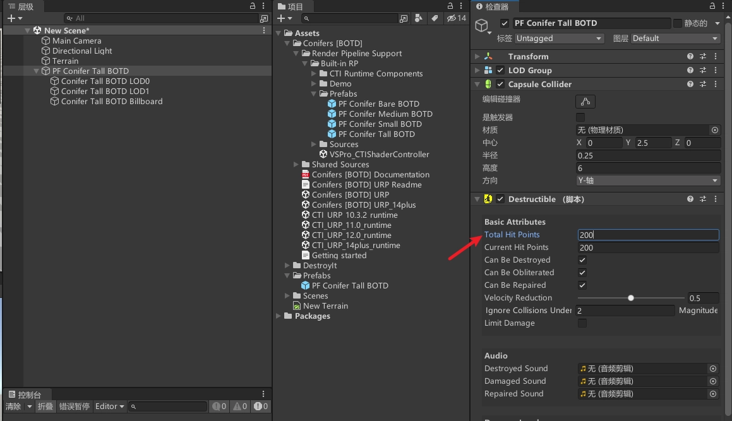The width and height of the screenshot is (732, 421).
Task: Open the Console Editor dropdown
Action: click(110, 406)
